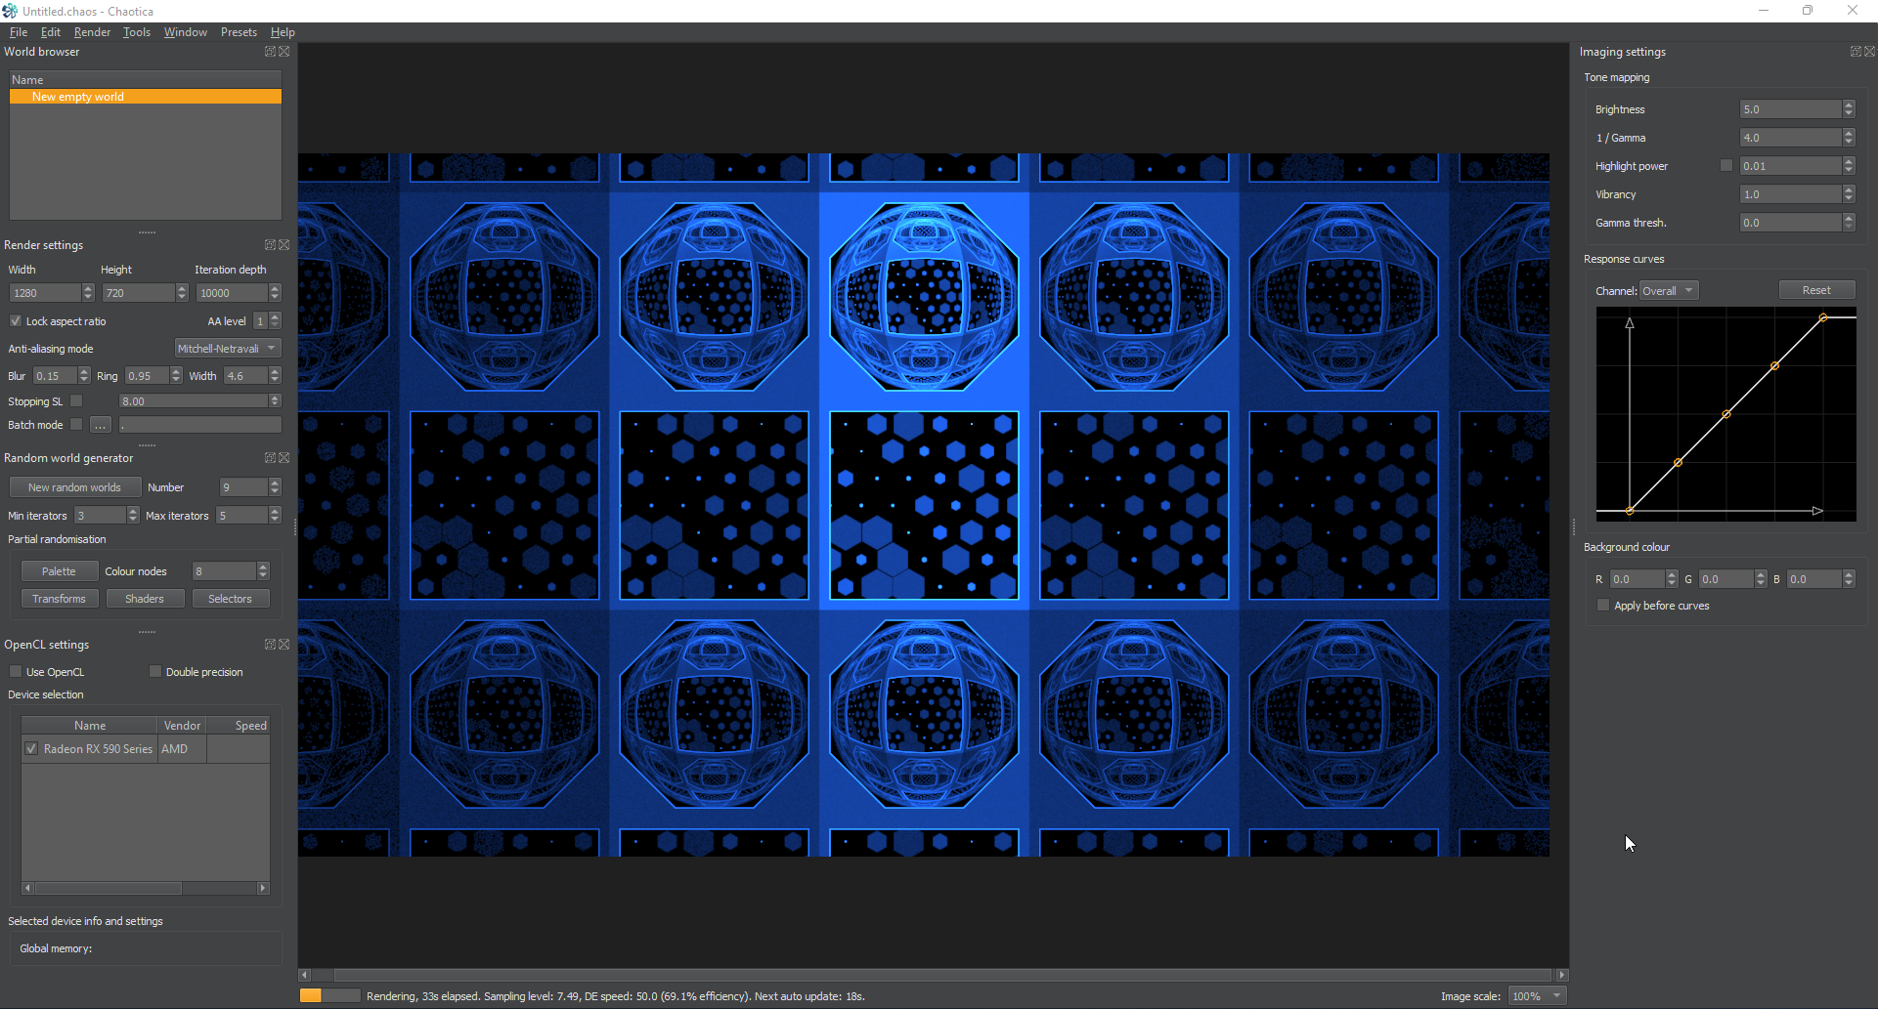Select the New empty world entry
The image size is (1878, 1009).
tap(146, 97)
